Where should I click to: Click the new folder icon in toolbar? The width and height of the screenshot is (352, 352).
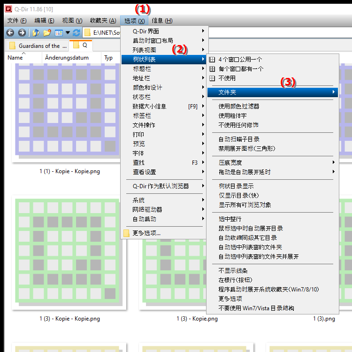(47, 33)
